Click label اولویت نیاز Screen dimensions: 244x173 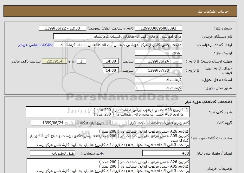click(223, 53)
